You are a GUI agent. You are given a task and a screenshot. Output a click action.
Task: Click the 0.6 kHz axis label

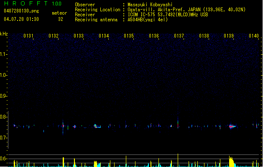click(3, 159)
